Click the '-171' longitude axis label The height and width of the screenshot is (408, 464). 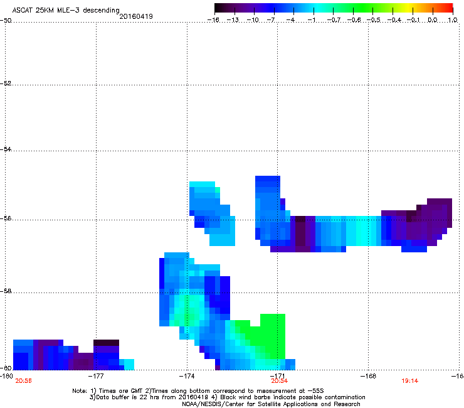(x=277, y=376)
